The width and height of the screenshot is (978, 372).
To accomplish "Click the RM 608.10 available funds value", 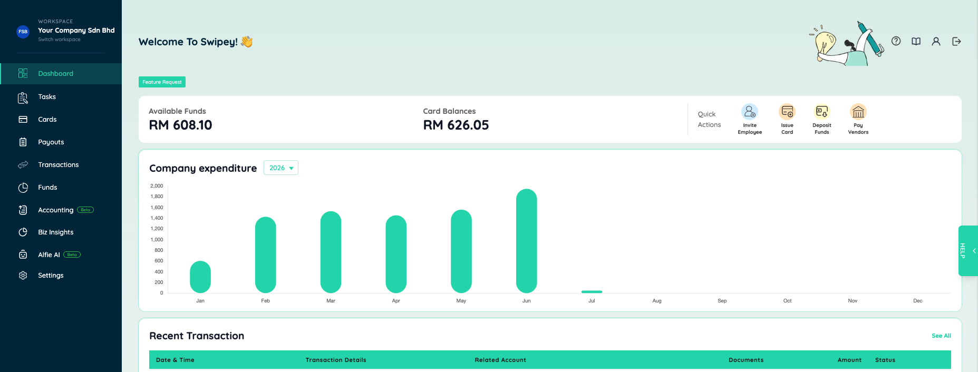I will (x=180, y=125).
